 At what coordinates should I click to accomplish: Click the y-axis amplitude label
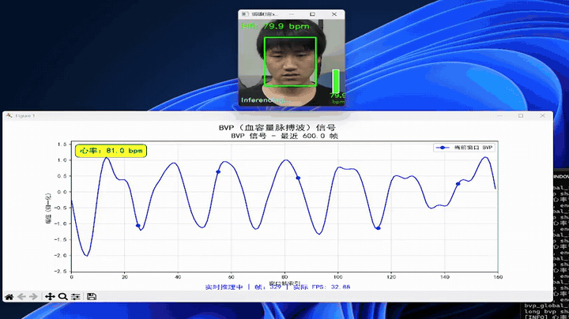pyautogui.click(x=48, y=208)
